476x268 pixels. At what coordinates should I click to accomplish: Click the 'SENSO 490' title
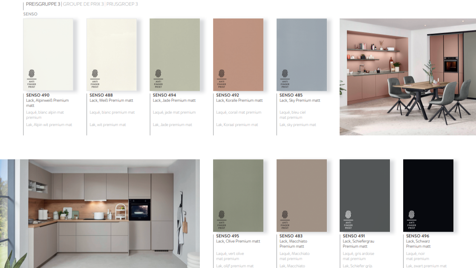[x=38, y=95]
